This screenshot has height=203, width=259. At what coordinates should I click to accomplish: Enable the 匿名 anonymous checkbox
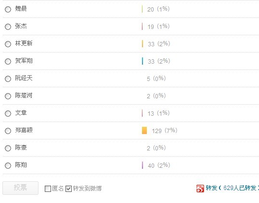[x=48, y=189]
